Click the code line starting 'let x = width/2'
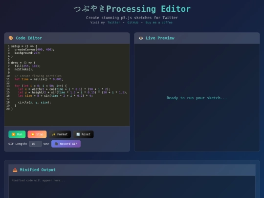Screen dimensions: 264x198 click(64, 89)
